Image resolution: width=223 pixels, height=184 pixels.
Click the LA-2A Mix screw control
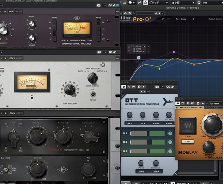coord(32,98)
